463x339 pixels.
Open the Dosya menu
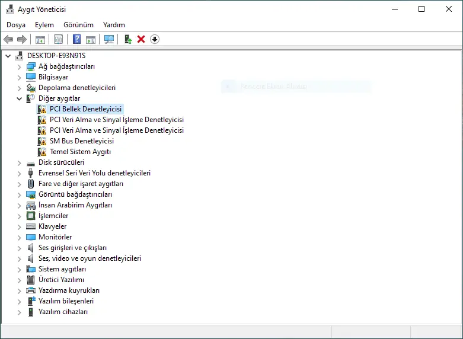pyautogui.click(x=16, y=25)
